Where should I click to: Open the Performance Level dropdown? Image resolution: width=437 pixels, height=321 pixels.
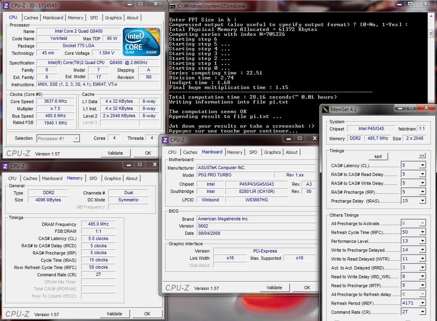(422, 241)
